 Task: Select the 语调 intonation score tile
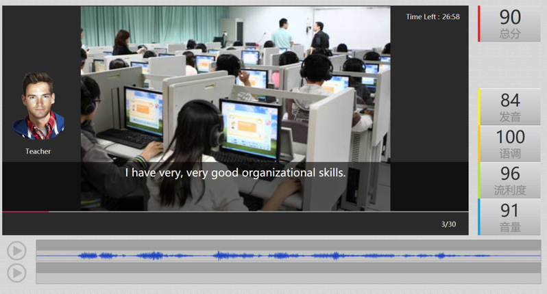(x=510, y=144)
